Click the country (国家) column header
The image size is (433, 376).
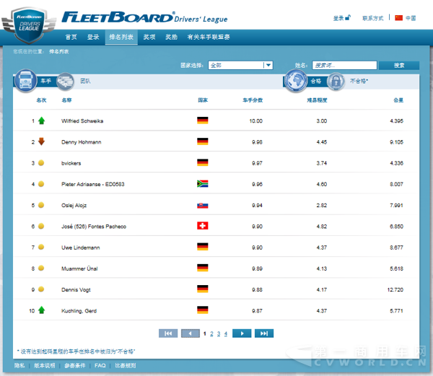pos(203,100)
